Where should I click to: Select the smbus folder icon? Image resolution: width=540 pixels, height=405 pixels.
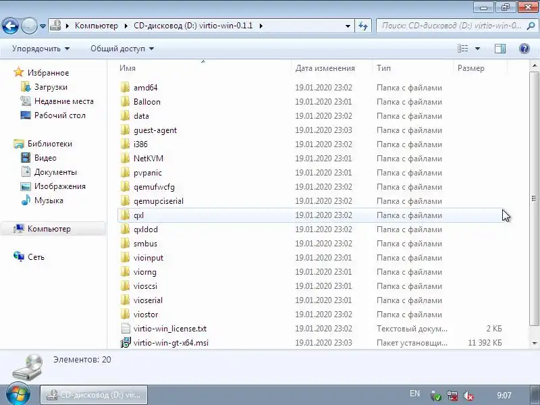(x=126, y=244)
